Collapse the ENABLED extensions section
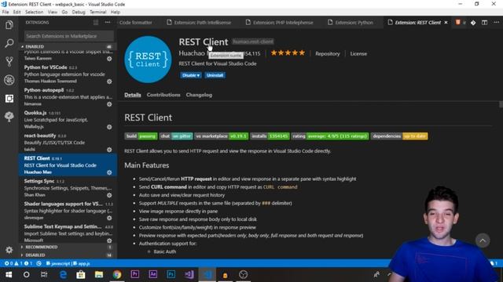Image resolution: width=503 pixels, height=282 pixels. 35,47
